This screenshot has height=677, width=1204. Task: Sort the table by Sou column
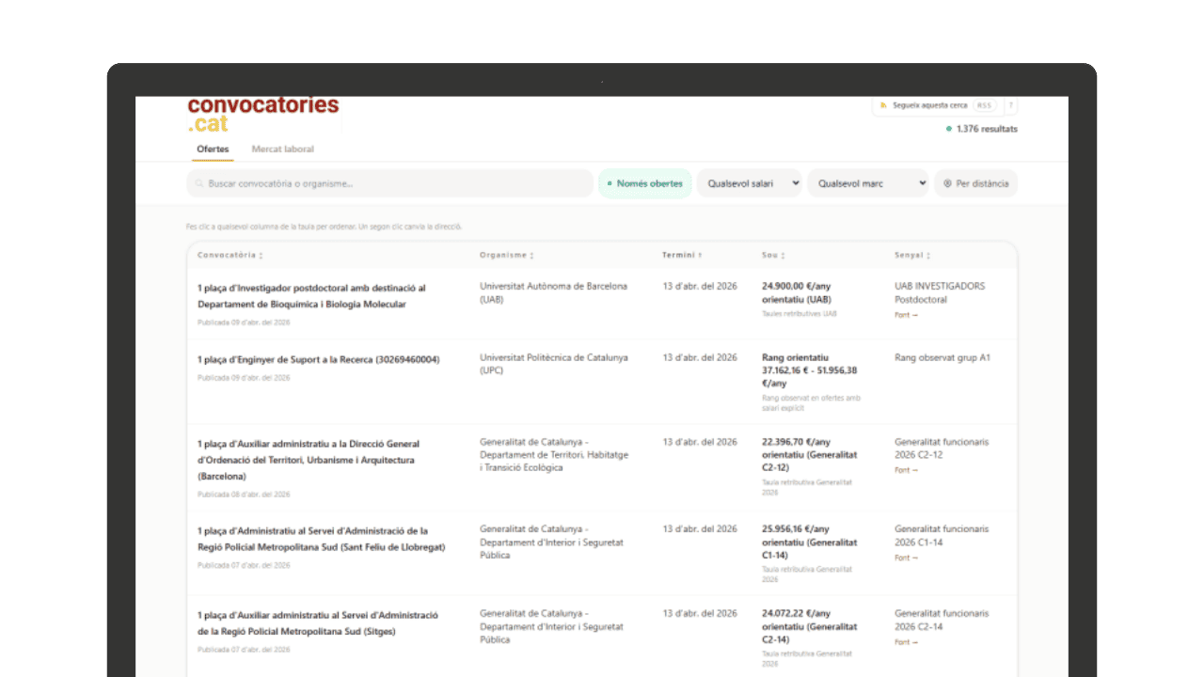tap(772, 256)
